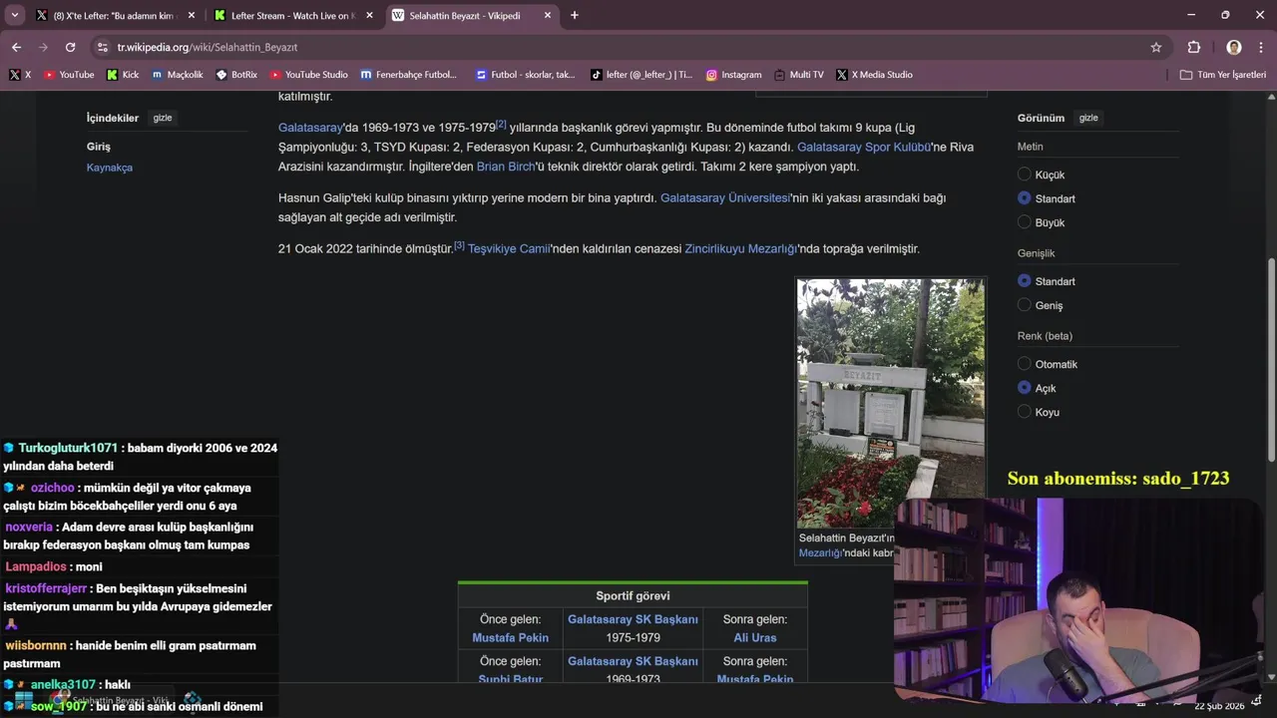Open Brian Birch link
1277x718 pixels.
[x=506, y=167]
